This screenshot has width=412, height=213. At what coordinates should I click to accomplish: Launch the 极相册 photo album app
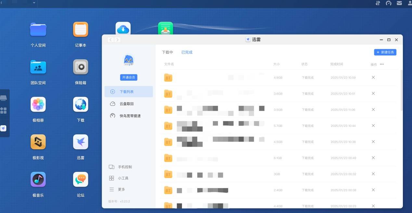pos(38,105)
